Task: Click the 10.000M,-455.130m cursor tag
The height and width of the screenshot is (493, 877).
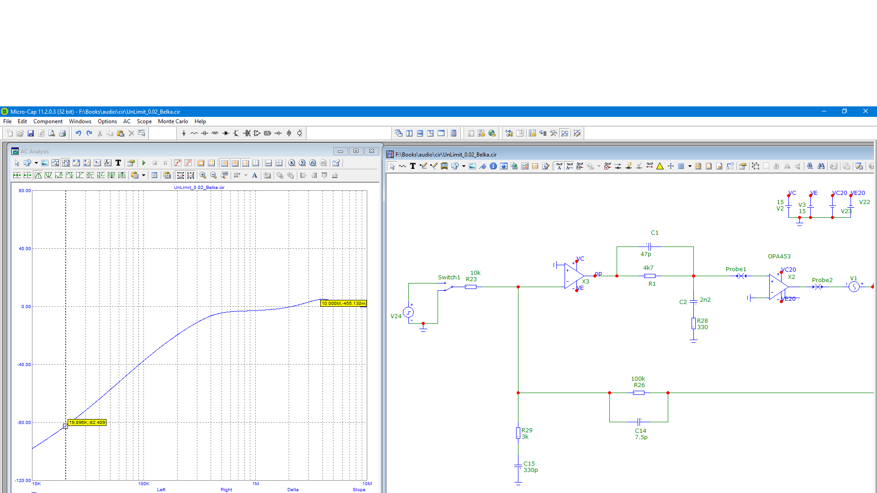Action: tap(343, 304)
